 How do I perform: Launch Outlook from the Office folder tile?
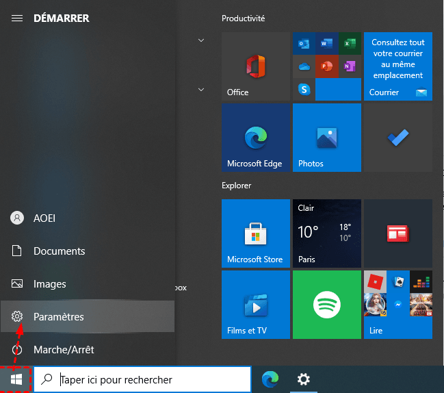tap(304, 44)
